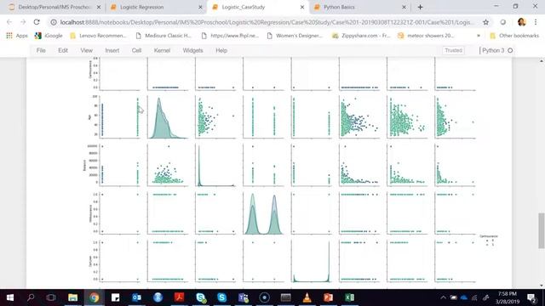The height and width of the screenshot is (306, 545).
Task: Switch to the Python Basics tab
Action: click(359, 7)
